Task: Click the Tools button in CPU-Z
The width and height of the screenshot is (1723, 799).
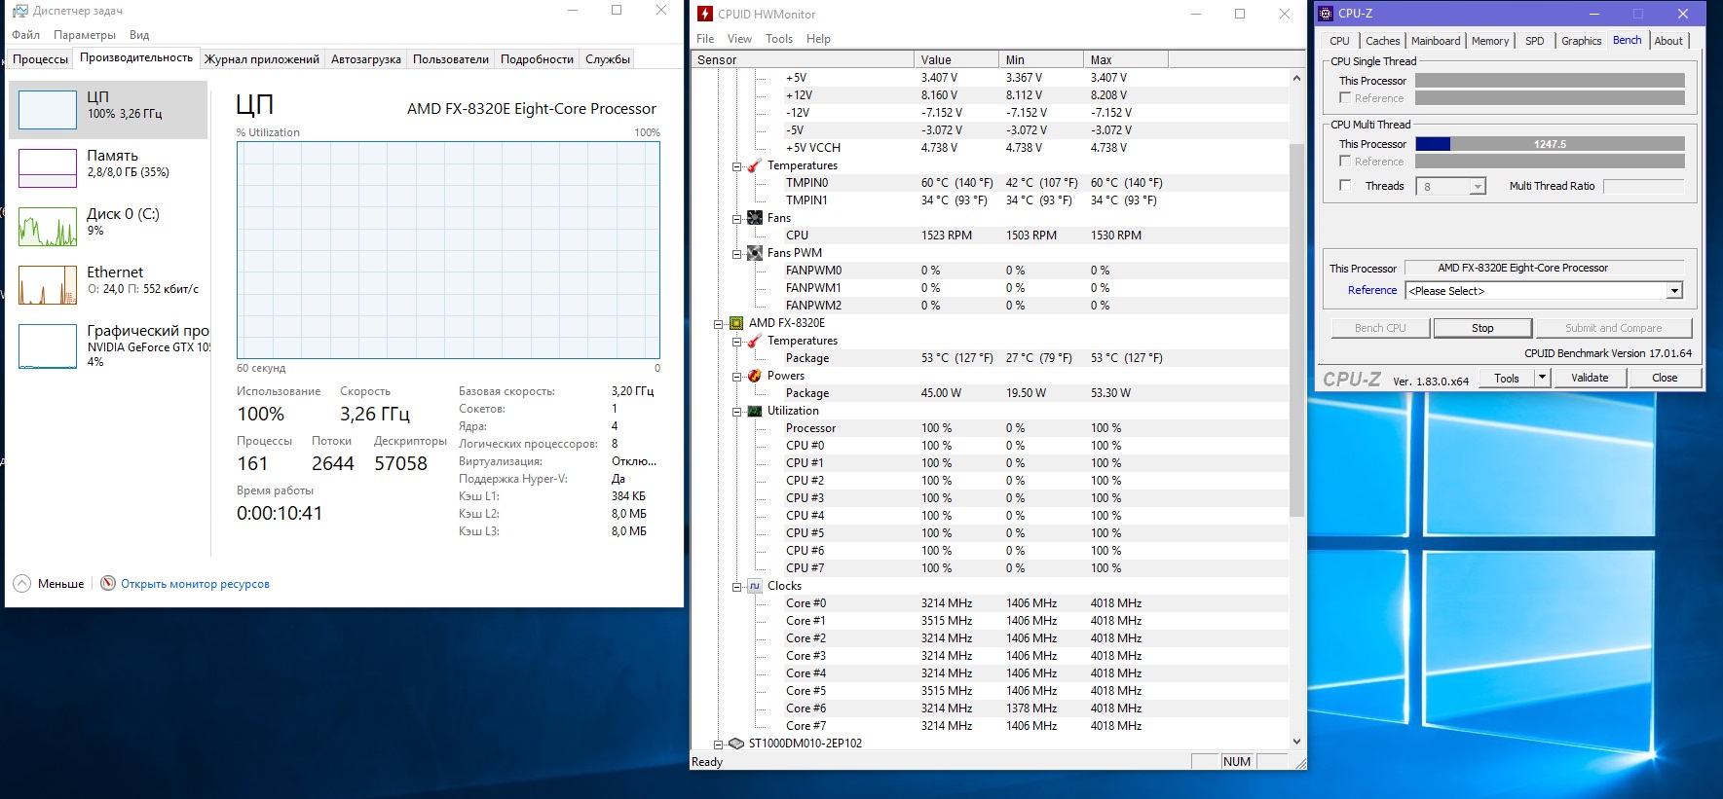Action: coord(1507,378)
